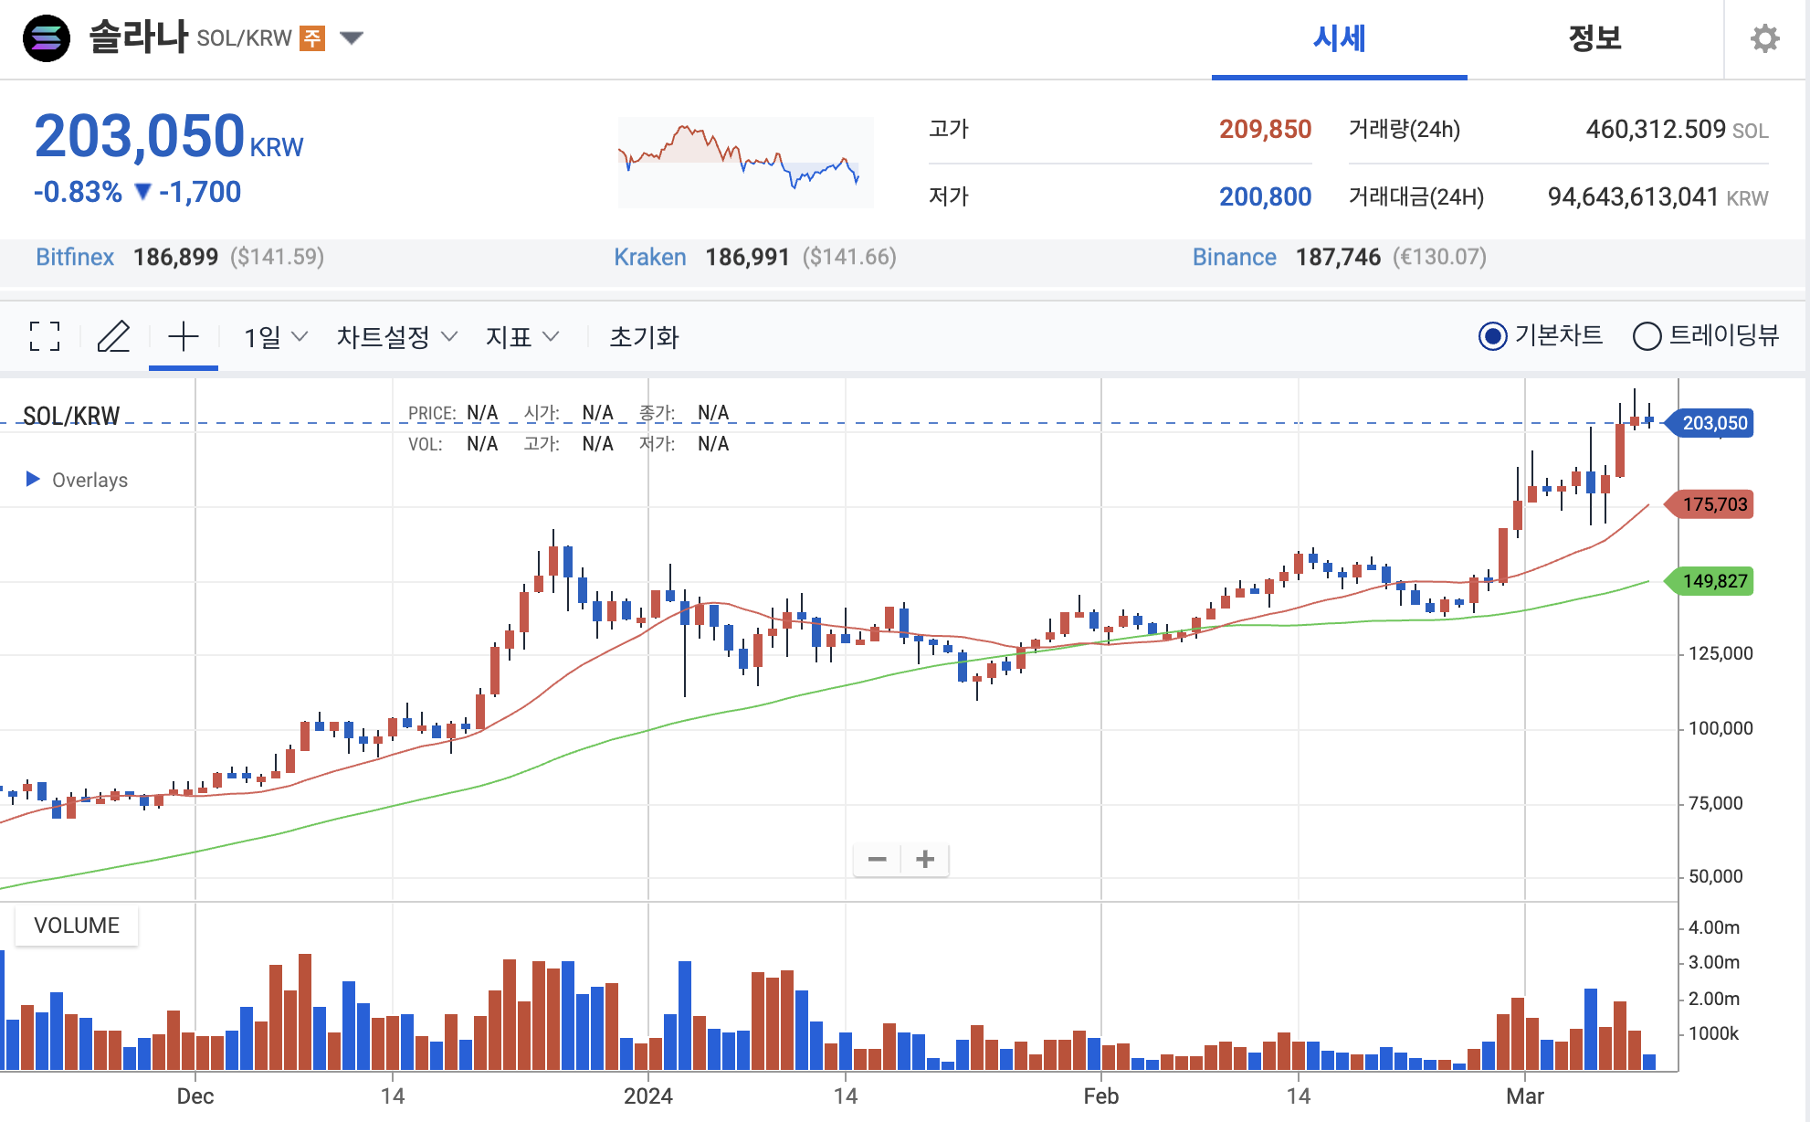The width and height of the screenshot is (1810, 1122).
Task: Open the 1일 interval dropdown
Action: [275, 337]
